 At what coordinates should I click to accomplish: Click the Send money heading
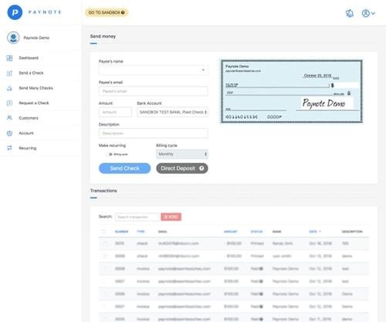click(103, 36)
